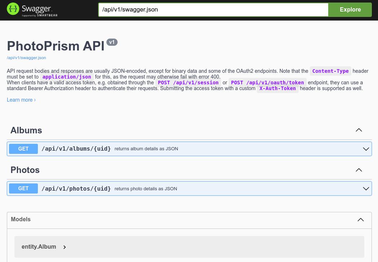Select the /api/v1/photos/{uid} path
Viewport: 378px width, 262px height.
(x=76, y=188)
